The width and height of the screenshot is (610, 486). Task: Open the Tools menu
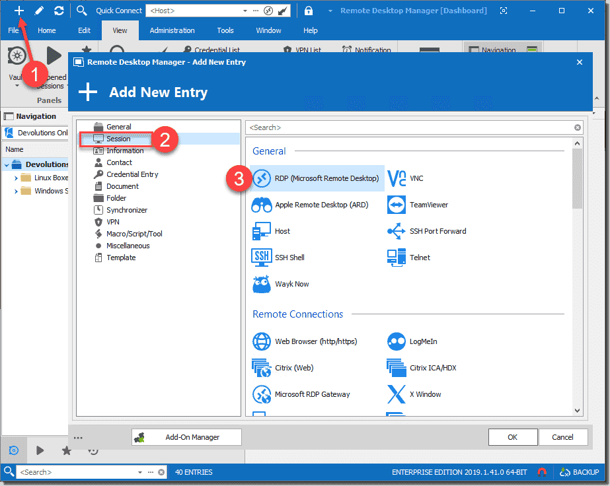pos(225,30)
